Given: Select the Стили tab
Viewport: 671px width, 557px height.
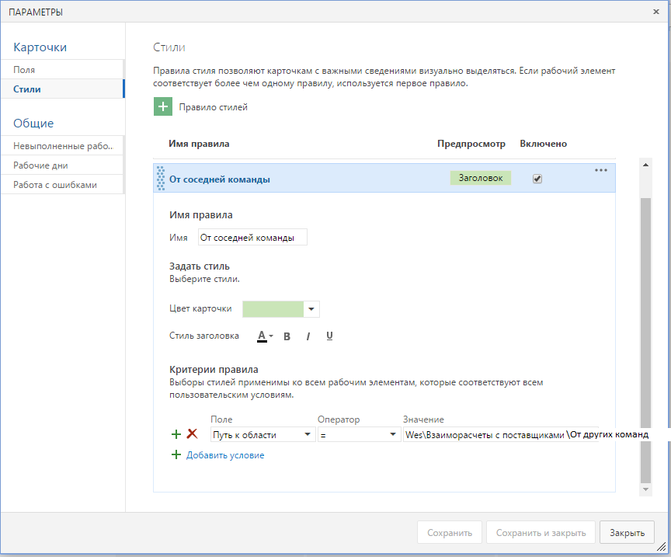Looking at the screenshot, I should pos(62,89).
